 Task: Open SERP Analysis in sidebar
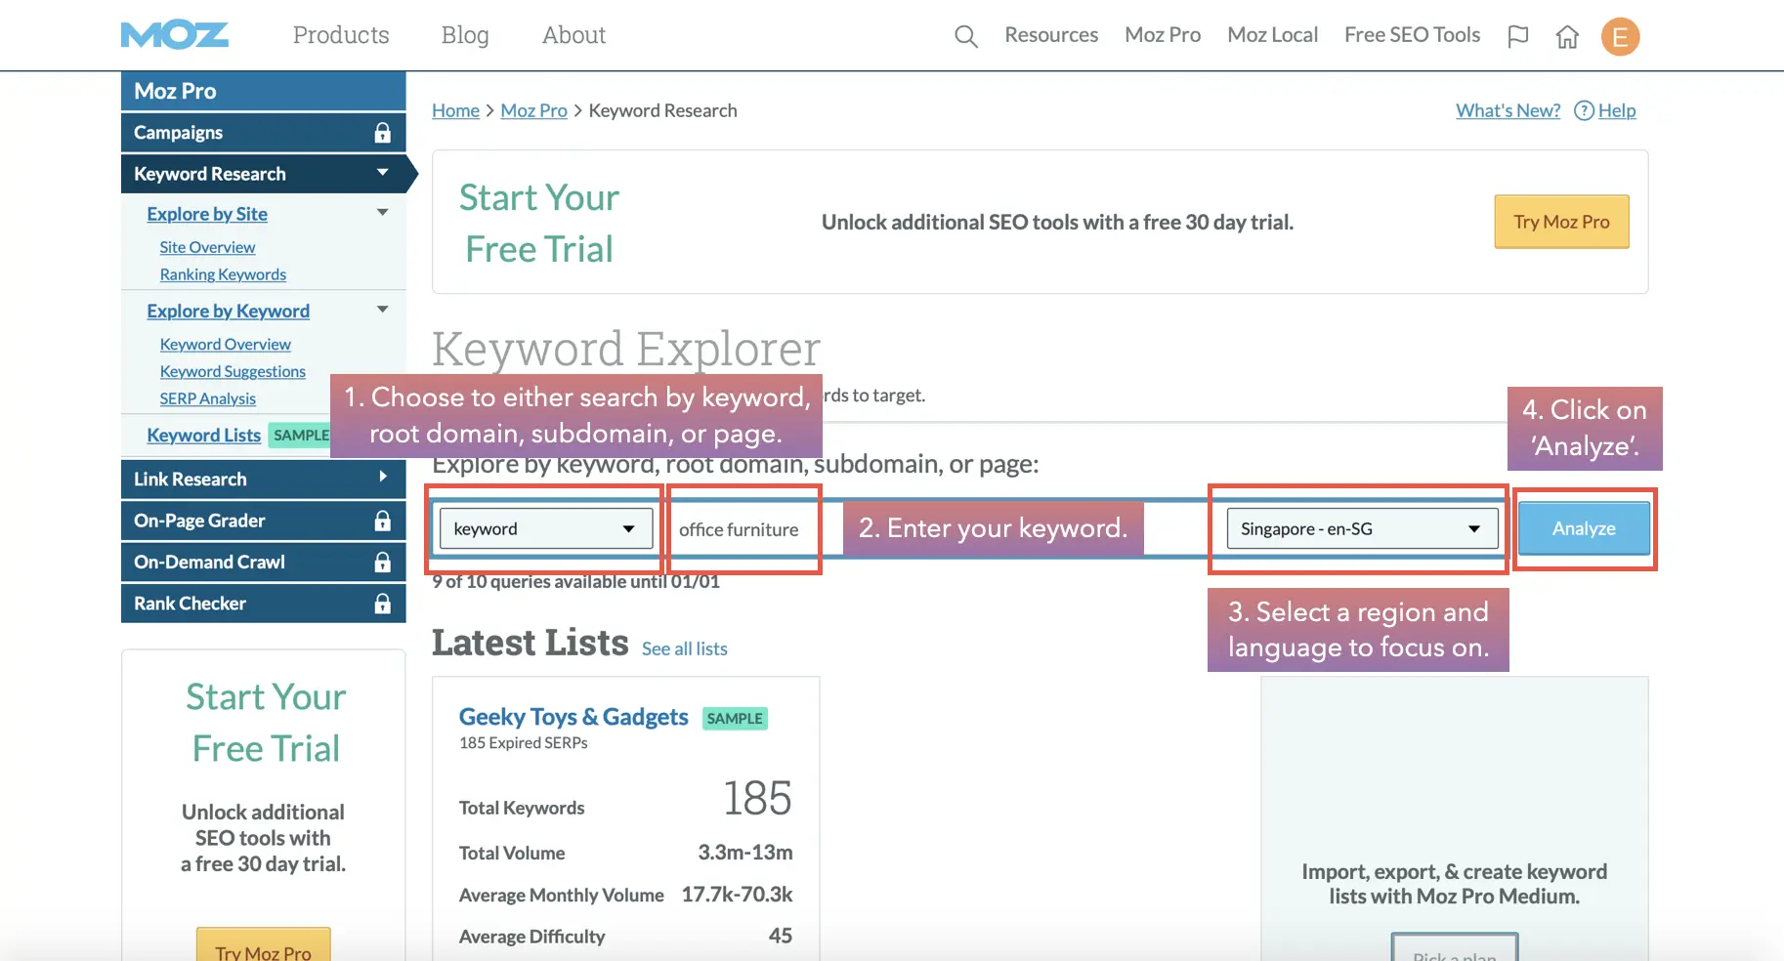point(207,398)
